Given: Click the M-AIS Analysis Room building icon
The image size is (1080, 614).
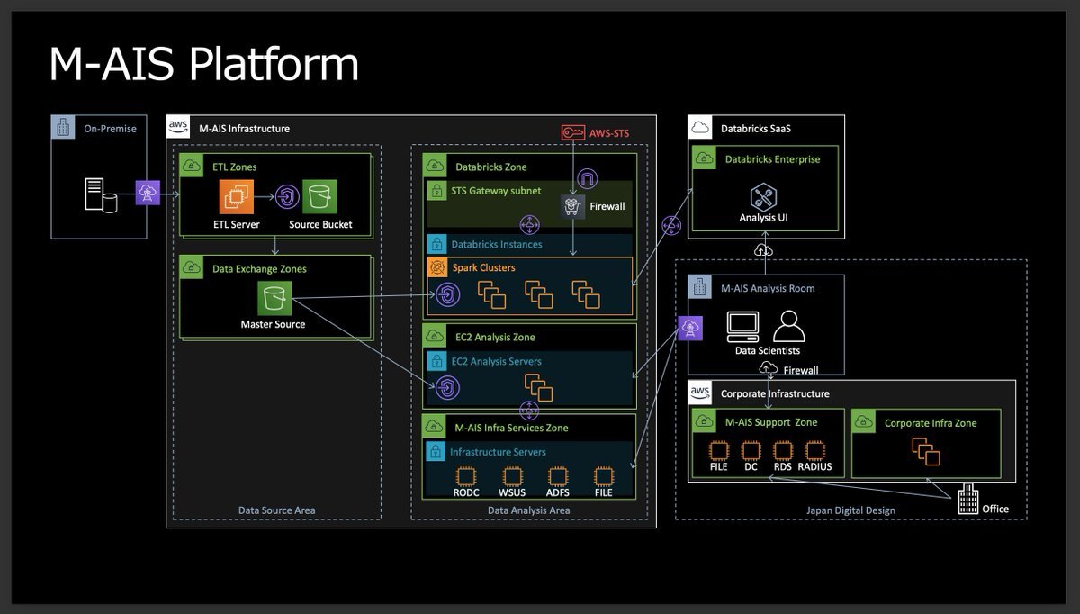Looking at the screenshot, I should point(699,287).
